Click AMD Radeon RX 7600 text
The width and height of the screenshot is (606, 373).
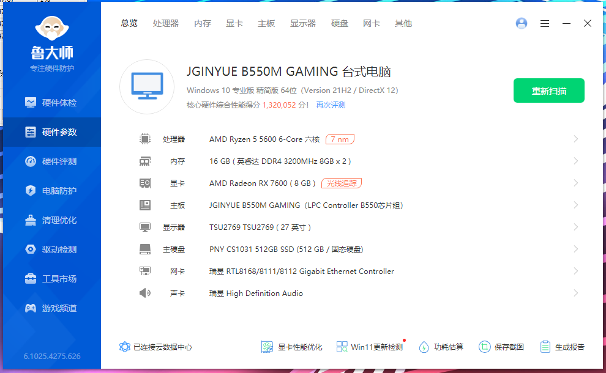tap(263, 183)
